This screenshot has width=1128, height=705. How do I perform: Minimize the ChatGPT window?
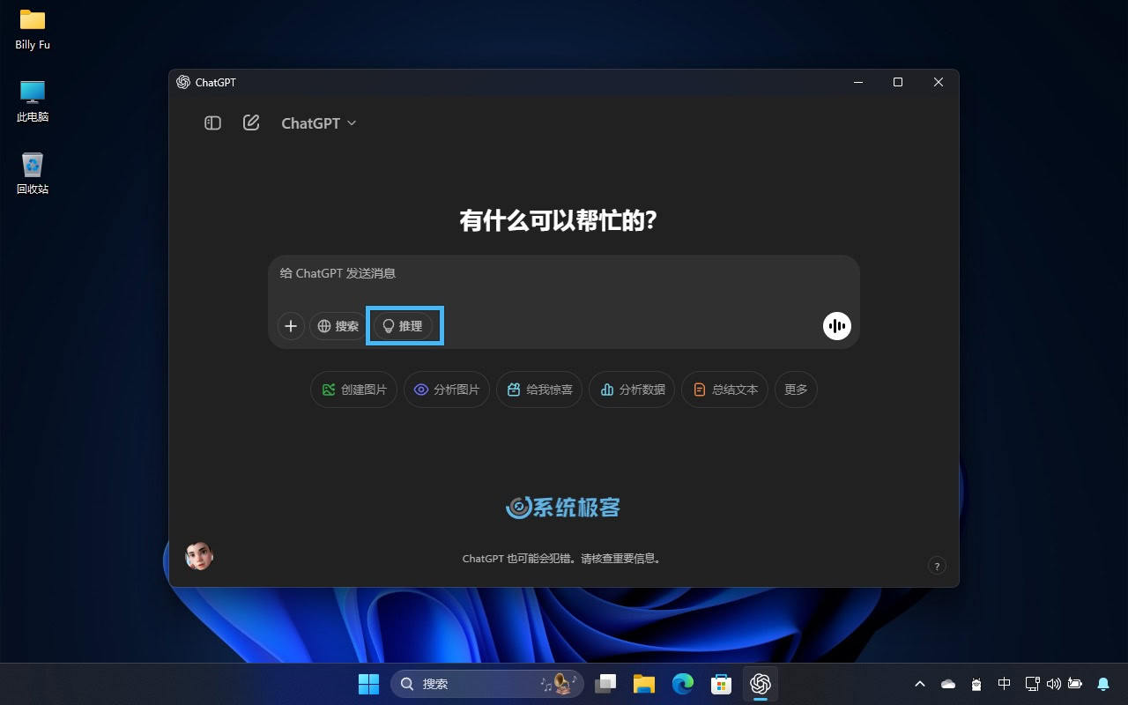click(858, 82)
